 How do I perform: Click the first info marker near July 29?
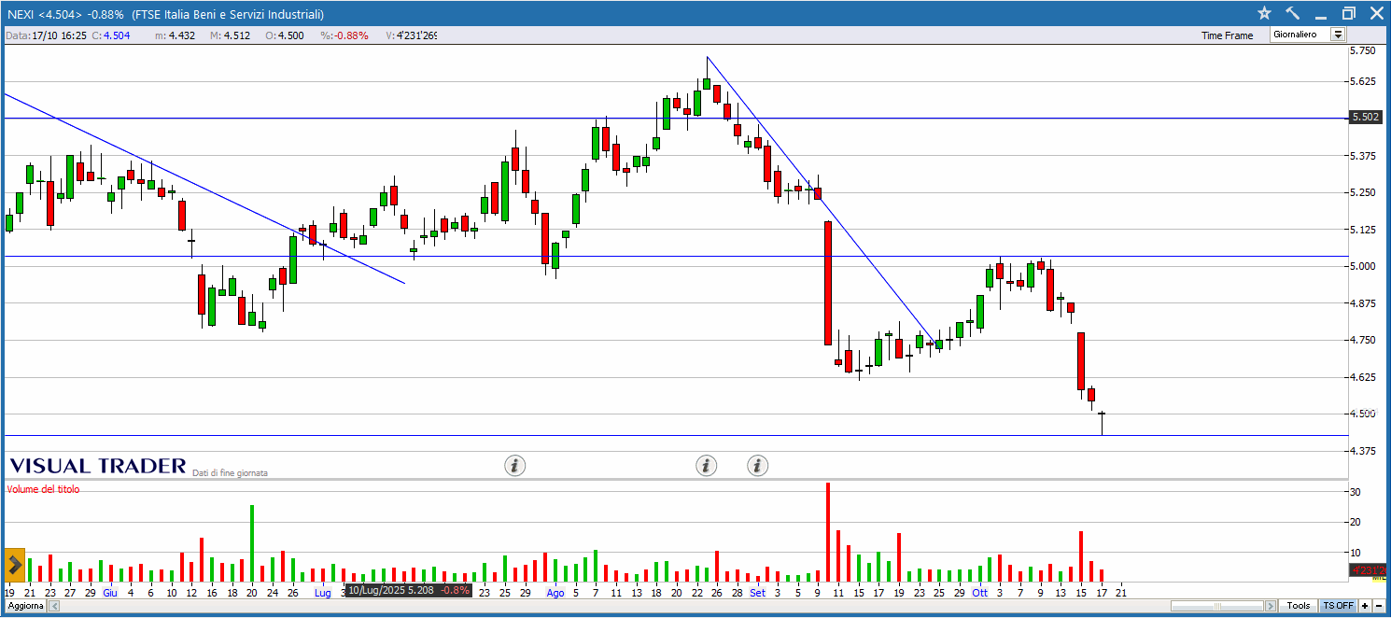click(x=515, y=465)
